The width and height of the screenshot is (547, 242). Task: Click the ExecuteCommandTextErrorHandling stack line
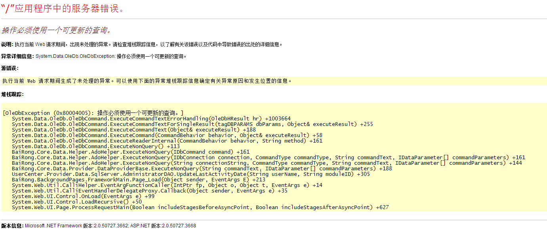[x=151, y=118]
